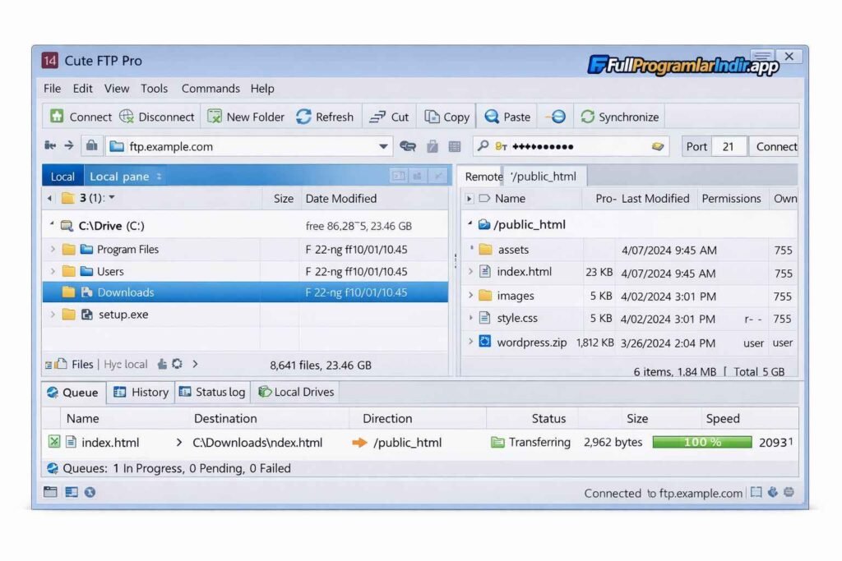The height and width of the screenshot is (561, 842).
Task: Click the Paste toolbar icon
Action: tap(492, 117)
